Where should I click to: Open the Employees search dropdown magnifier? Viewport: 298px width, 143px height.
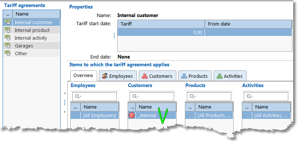pyautogui.click(x=78, y=96)
